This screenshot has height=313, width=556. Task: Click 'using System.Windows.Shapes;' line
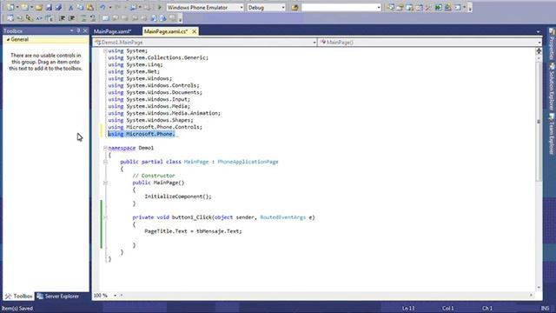pyautogui.click(x=150, y=120)
